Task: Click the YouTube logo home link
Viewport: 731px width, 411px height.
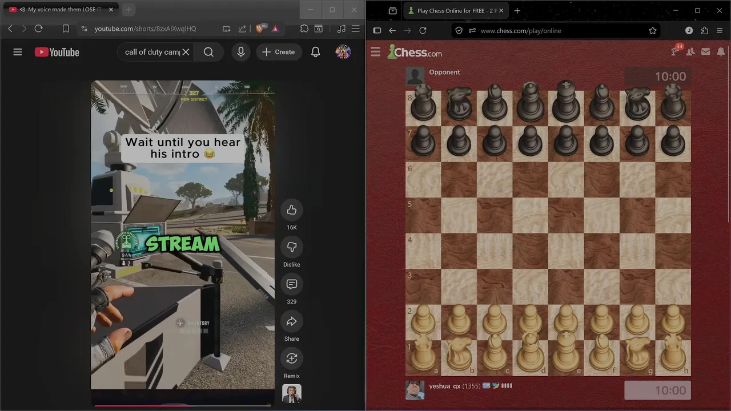Action: click(57, 52)
